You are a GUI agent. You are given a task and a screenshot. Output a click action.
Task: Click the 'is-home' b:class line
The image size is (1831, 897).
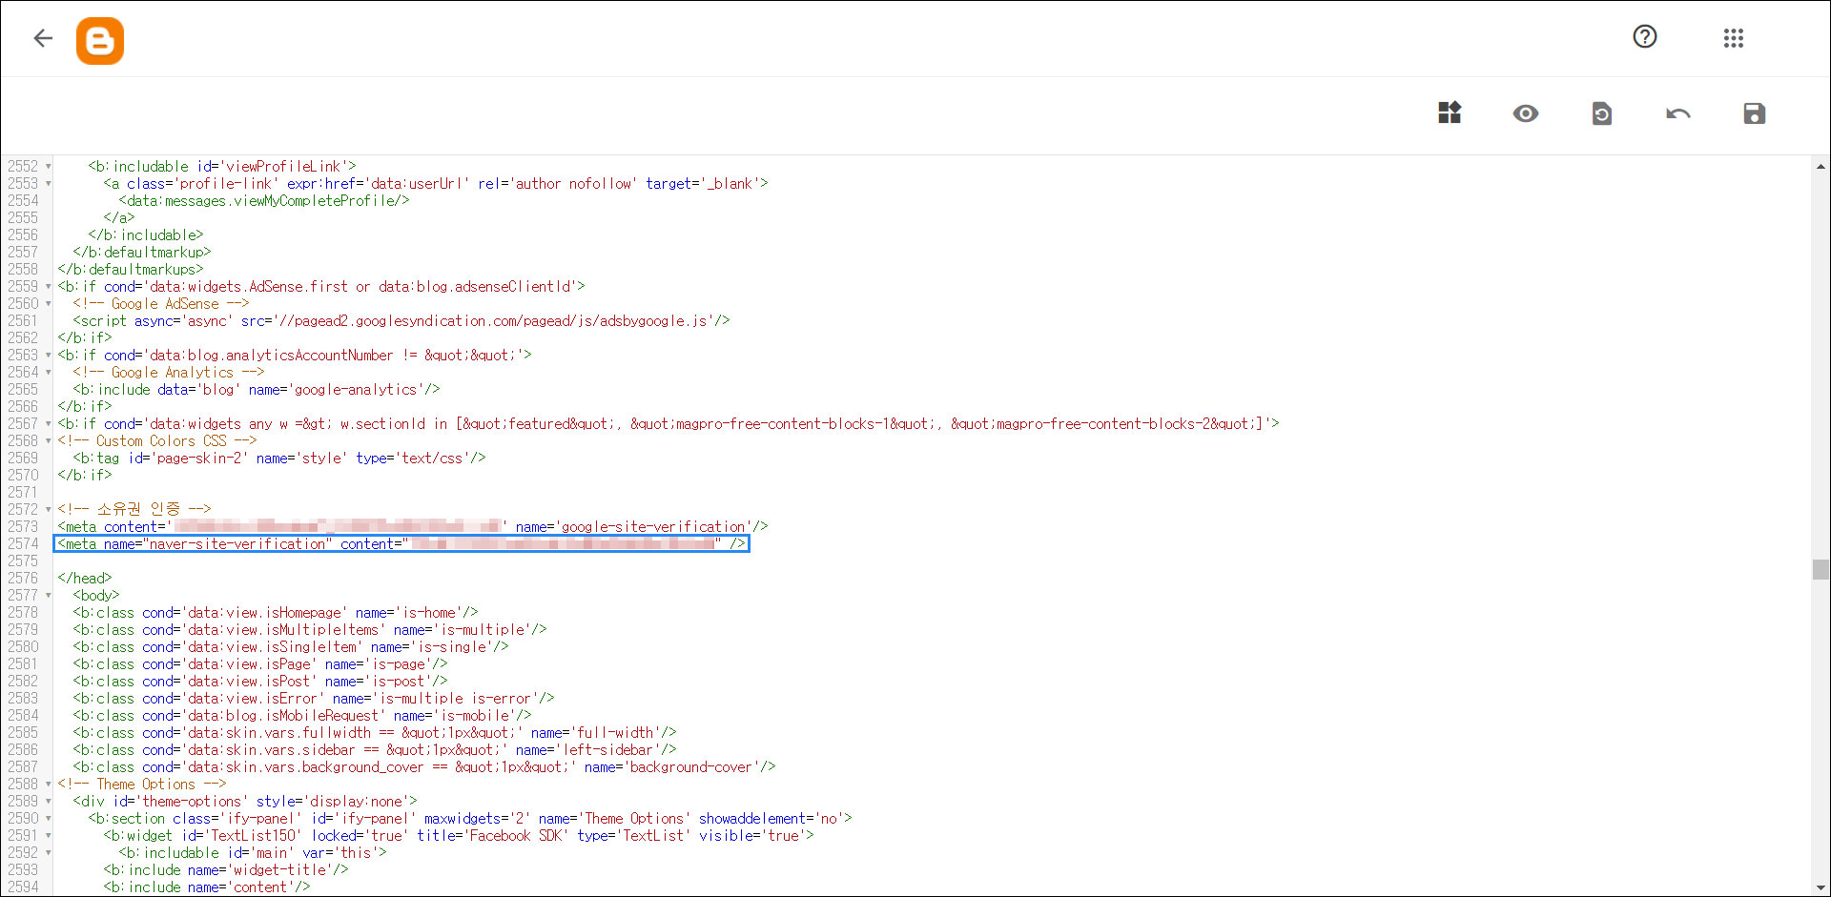click(275, 612)
